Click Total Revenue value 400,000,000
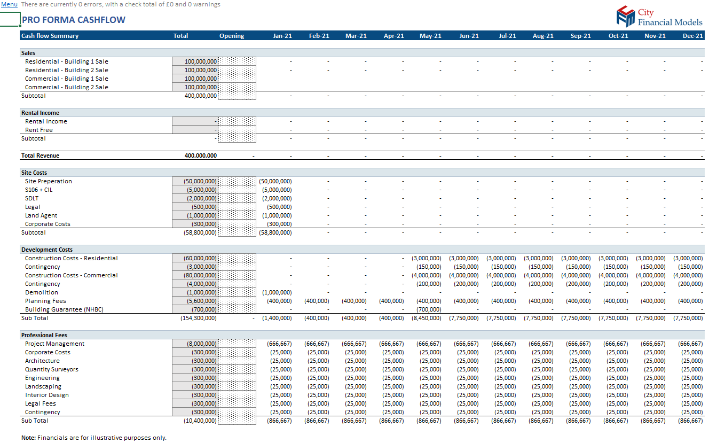The height and width of the screenshot is (443, 709). [201, 156]
